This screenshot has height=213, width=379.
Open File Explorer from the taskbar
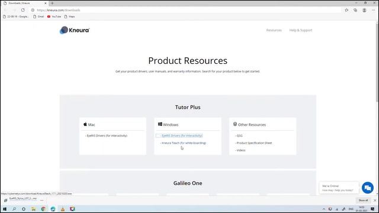coord(33,209)
